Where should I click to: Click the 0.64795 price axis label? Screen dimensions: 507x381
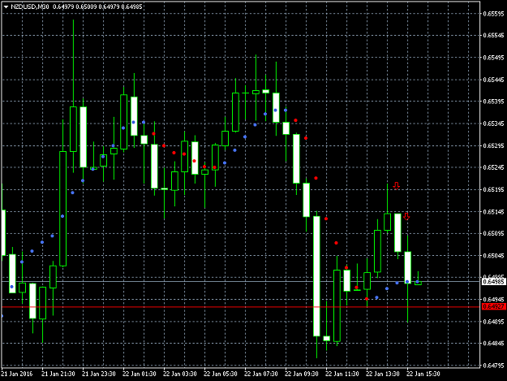point(493,366)
